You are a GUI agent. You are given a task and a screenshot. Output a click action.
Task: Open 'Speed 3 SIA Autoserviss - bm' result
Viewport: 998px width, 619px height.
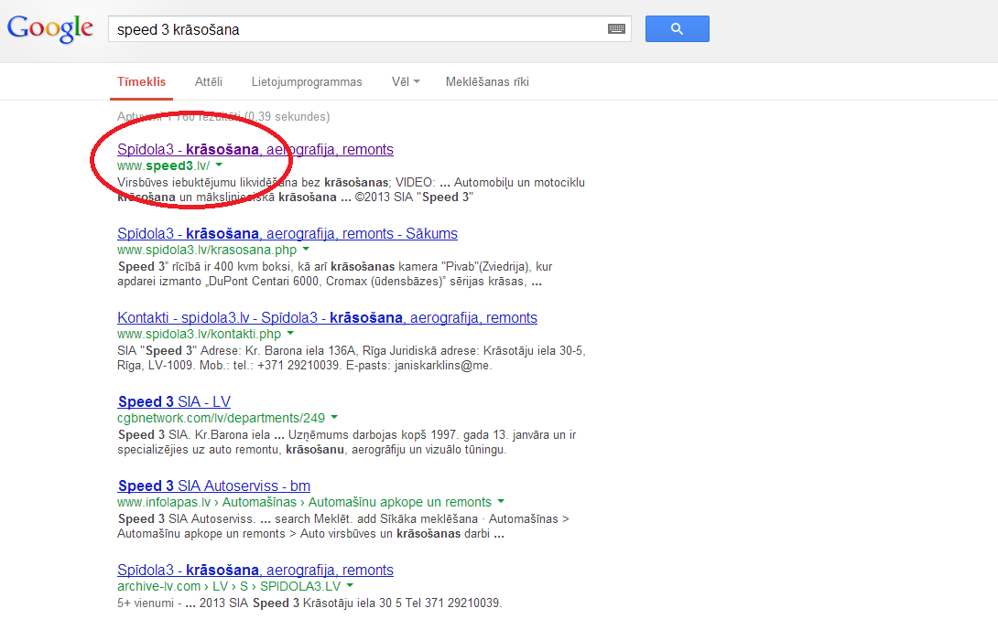tap(213, 486)
